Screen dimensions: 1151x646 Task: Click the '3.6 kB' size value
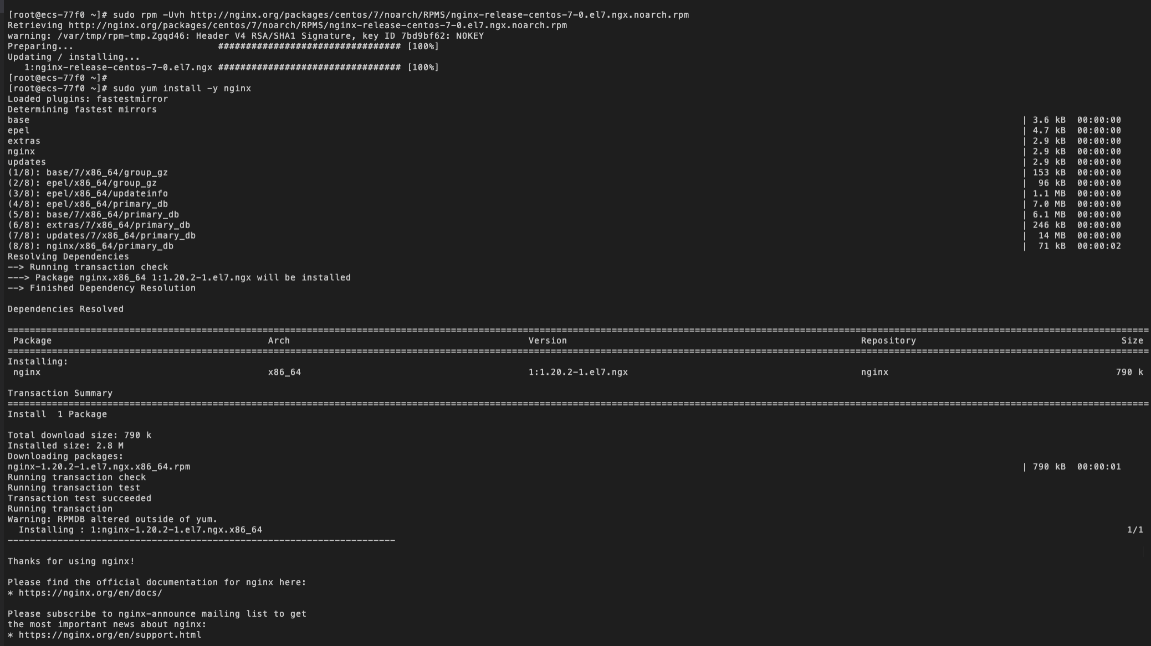coord(1049,120)
